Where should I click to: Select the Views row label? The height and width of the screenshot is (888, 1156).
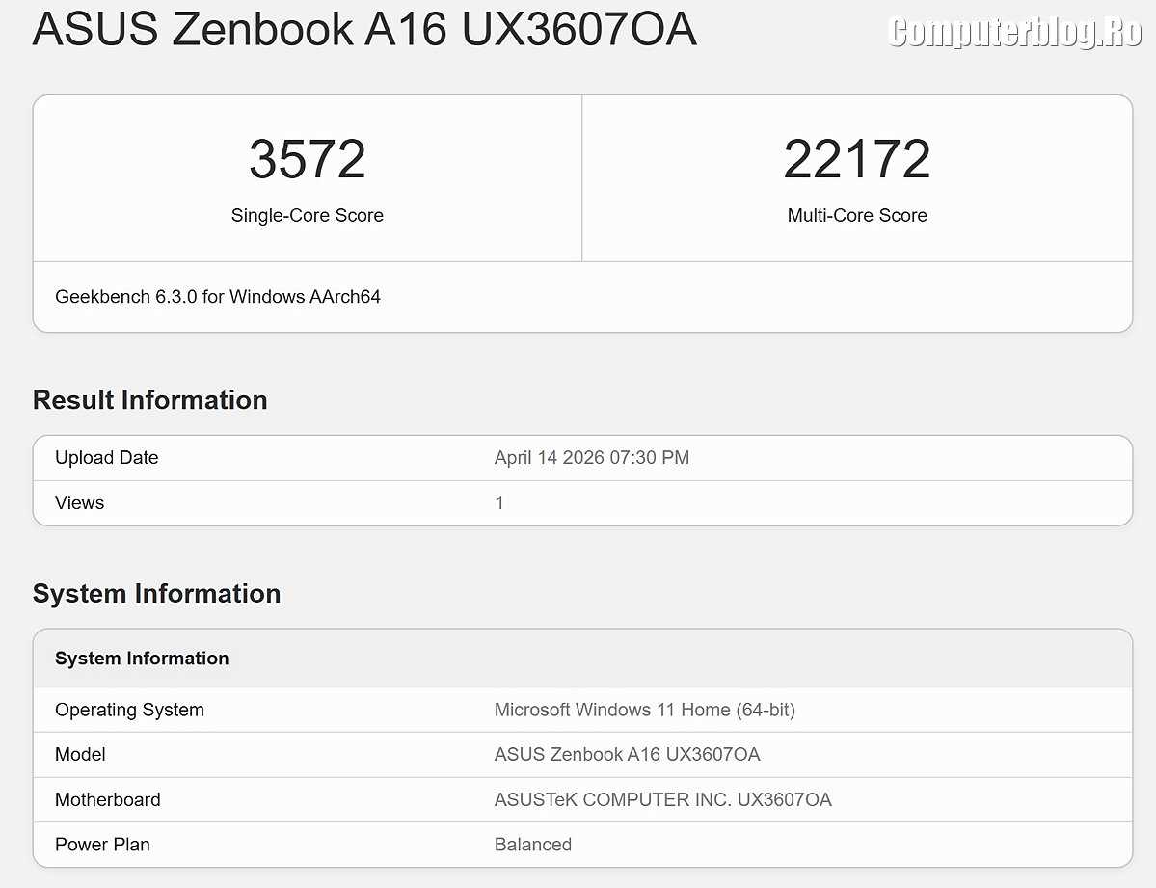tap(79, 503)
